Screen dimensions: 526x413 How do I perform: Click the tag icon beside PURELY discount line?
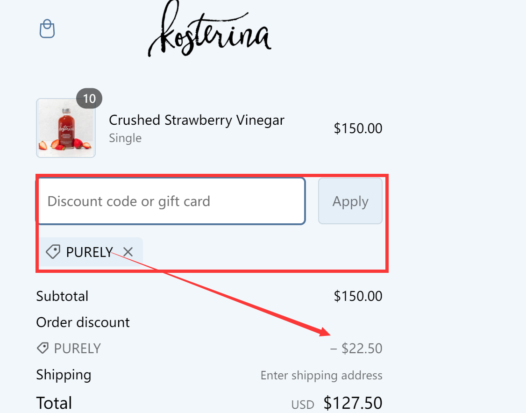pyautogui.click(x=43, y=348)
